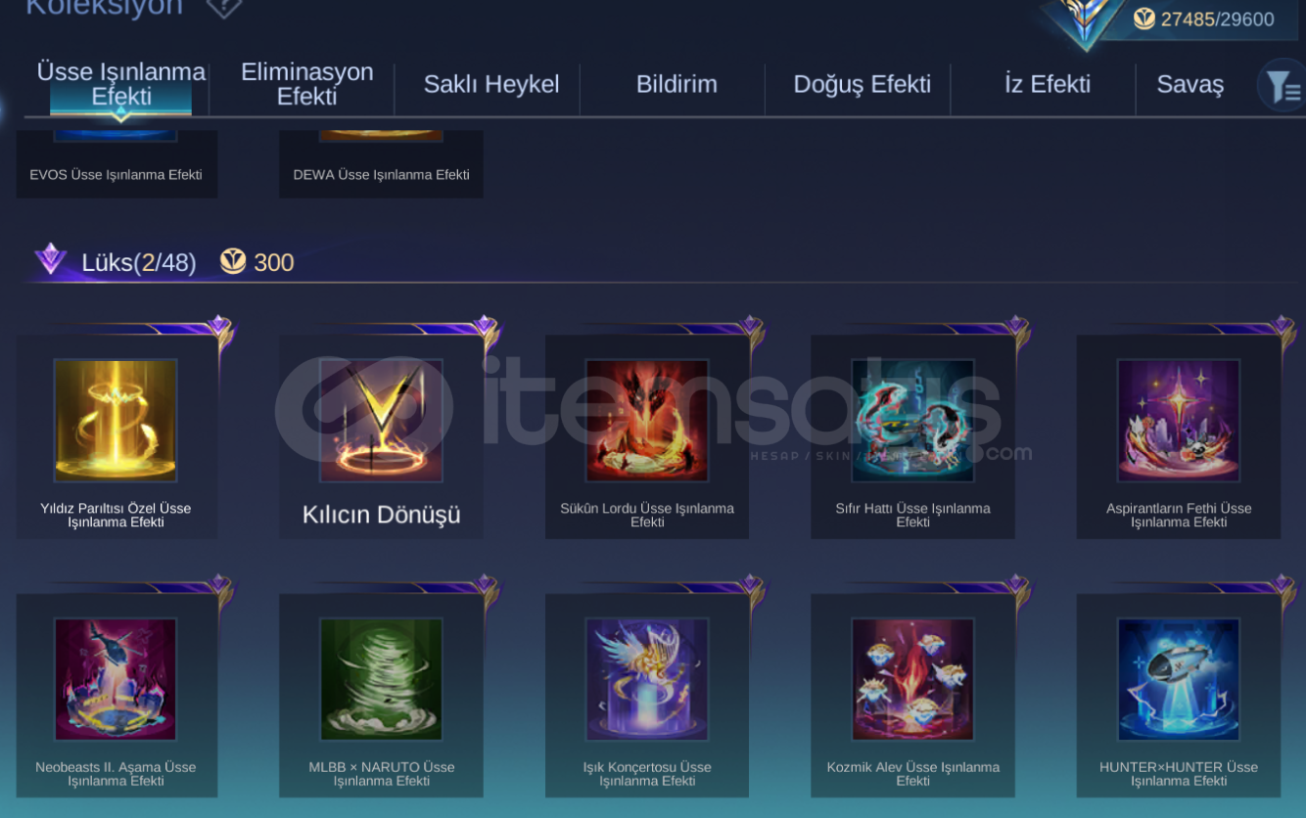Switch to Doğuş Efekti tab
The image size is (1306, 818).
862,84
